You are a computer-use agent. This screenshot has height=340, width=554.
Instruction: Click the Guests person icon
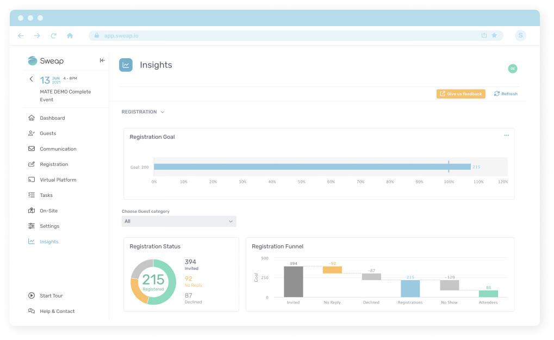click(31, 133)
